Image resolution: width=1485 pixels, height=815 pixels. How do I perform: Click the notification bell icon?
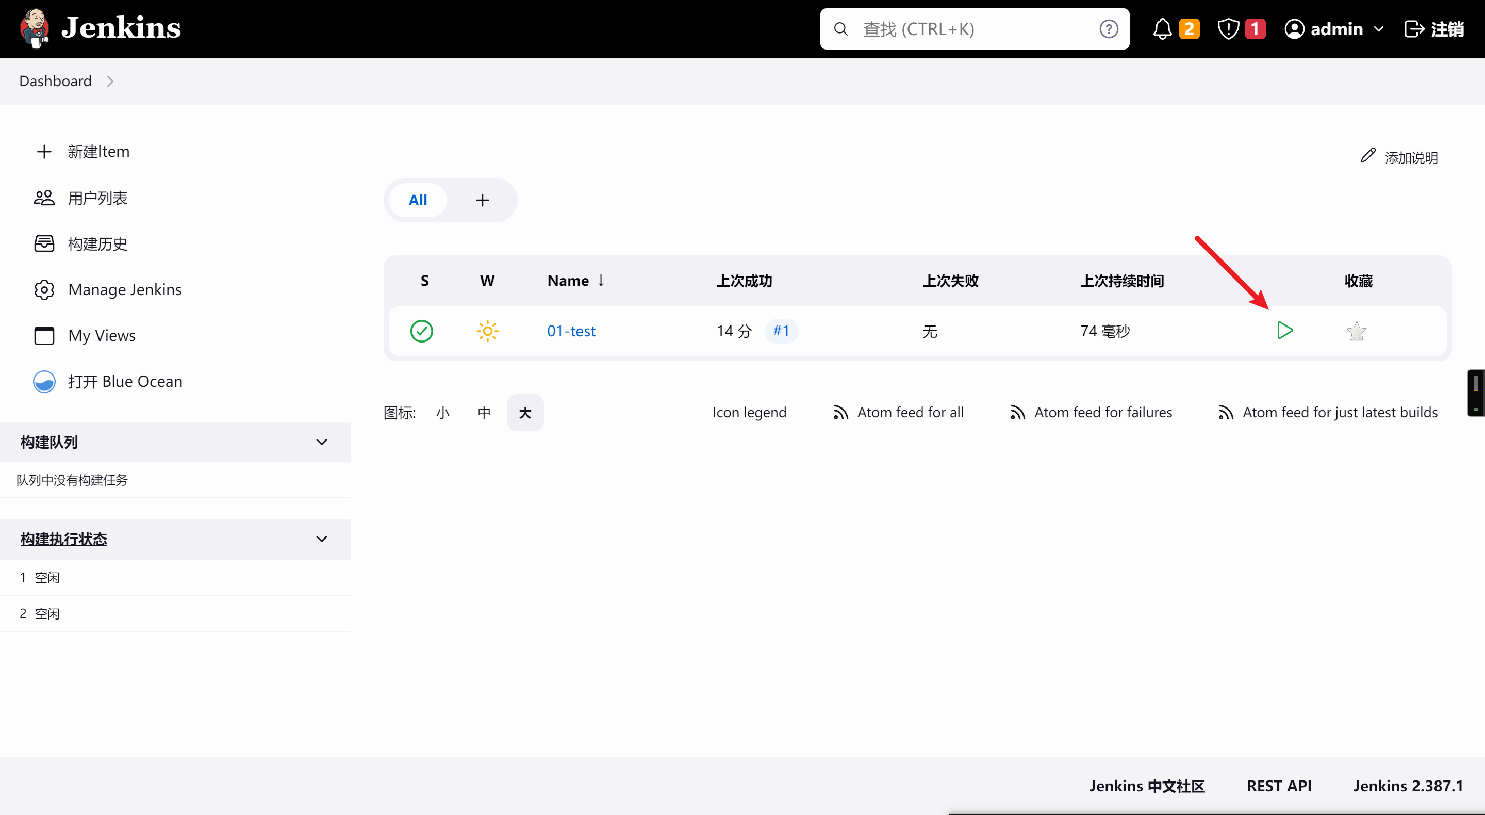pyautogui.click(x=1162, y=29)
